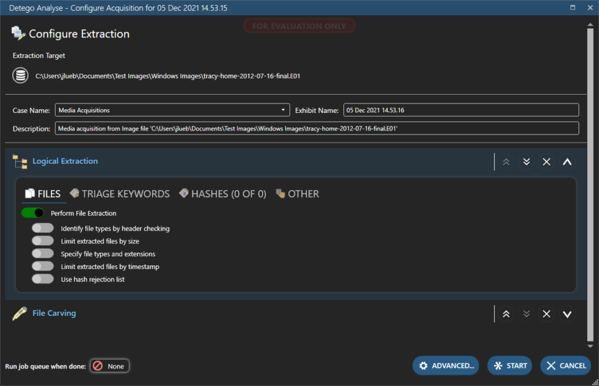Click the 'Extraction Target' label

[39, 56]
